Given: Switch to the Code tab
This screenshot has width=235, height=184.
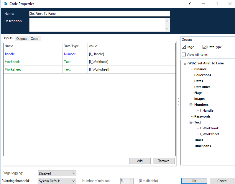Looking at the screenshot, I should pyautogui.click(x=34, y=39).
